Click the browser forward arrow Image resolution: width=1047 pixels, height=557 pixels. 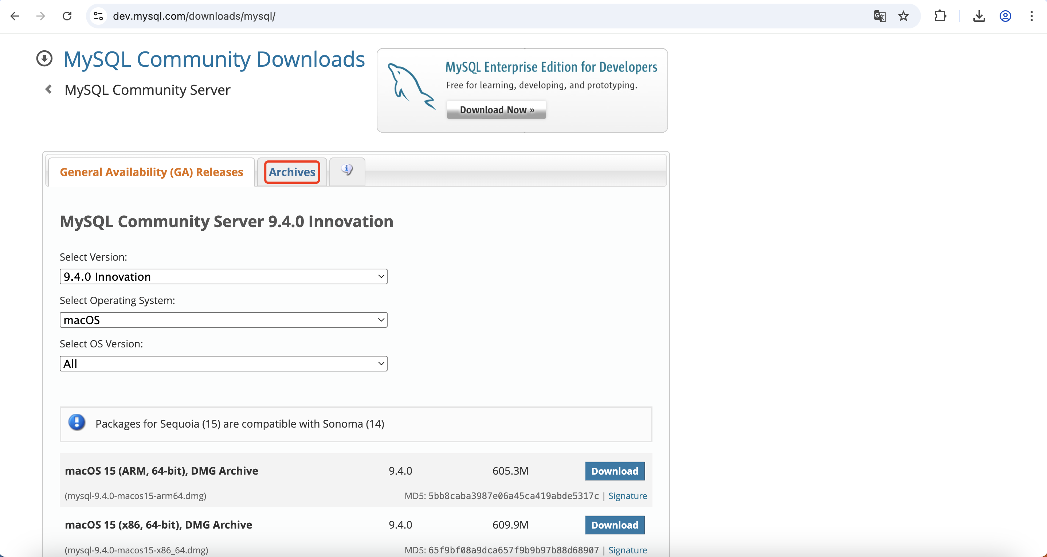click(x=41, y=16)
